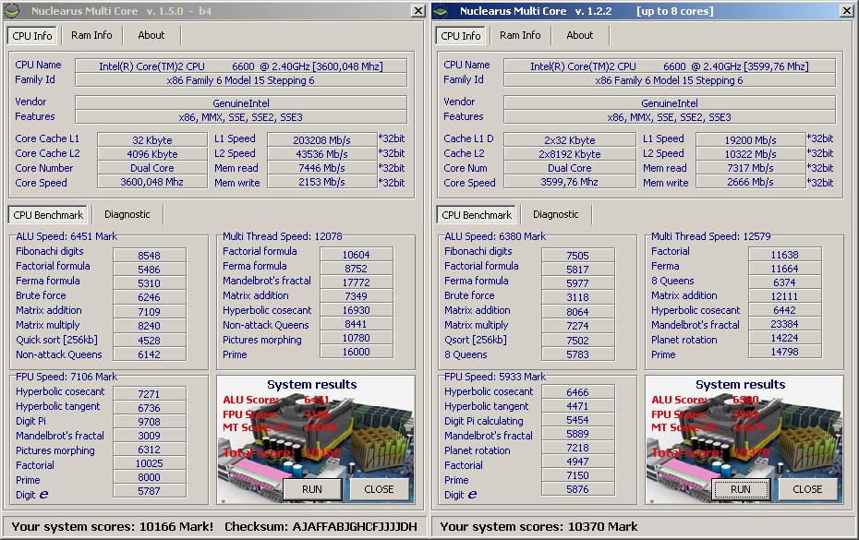Click Brute force score "6246"
The height and width of the screenshot is (540, 859).
(x=150, y=297)
